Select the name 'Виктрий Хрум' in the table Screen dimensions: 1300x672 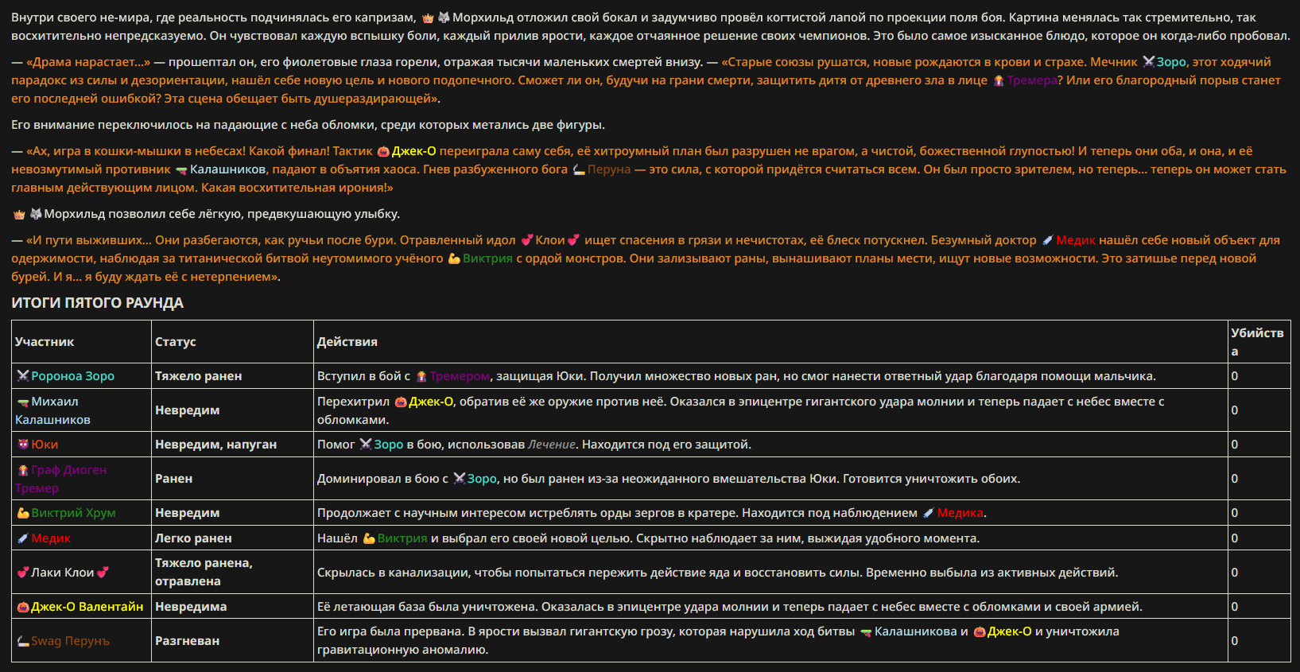(x=73, y=513)
